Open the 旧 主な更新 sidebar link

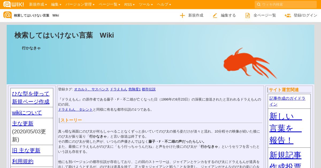click(26, 150)
